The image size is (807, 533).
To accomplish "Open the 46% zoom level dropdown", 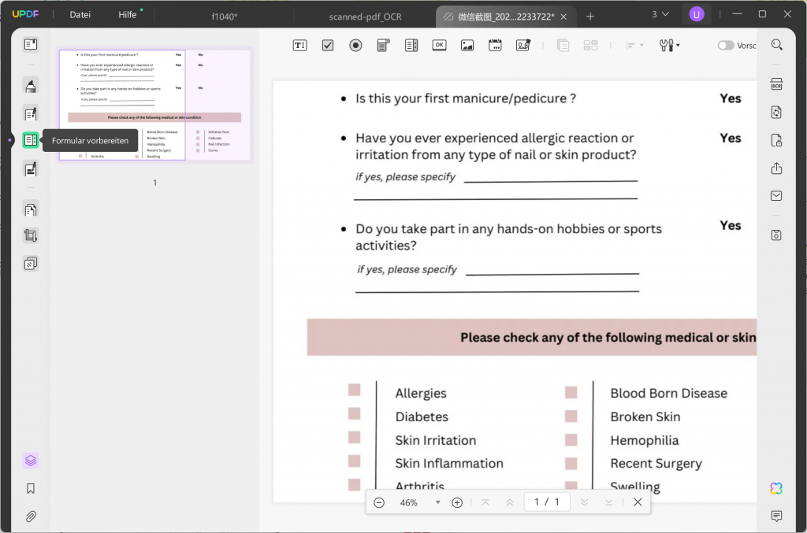I will [x=438, y=502].
